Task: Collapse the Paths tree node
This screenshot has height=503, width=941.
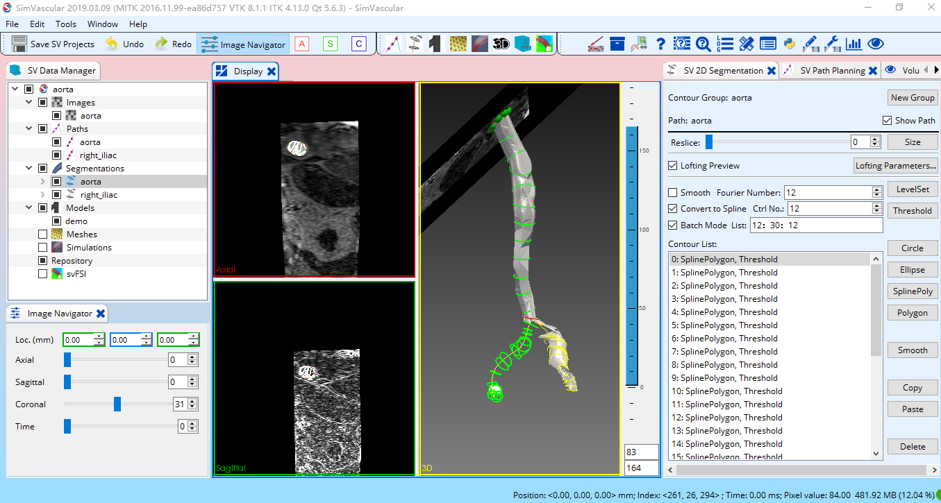Action: (x=28, y=129)
